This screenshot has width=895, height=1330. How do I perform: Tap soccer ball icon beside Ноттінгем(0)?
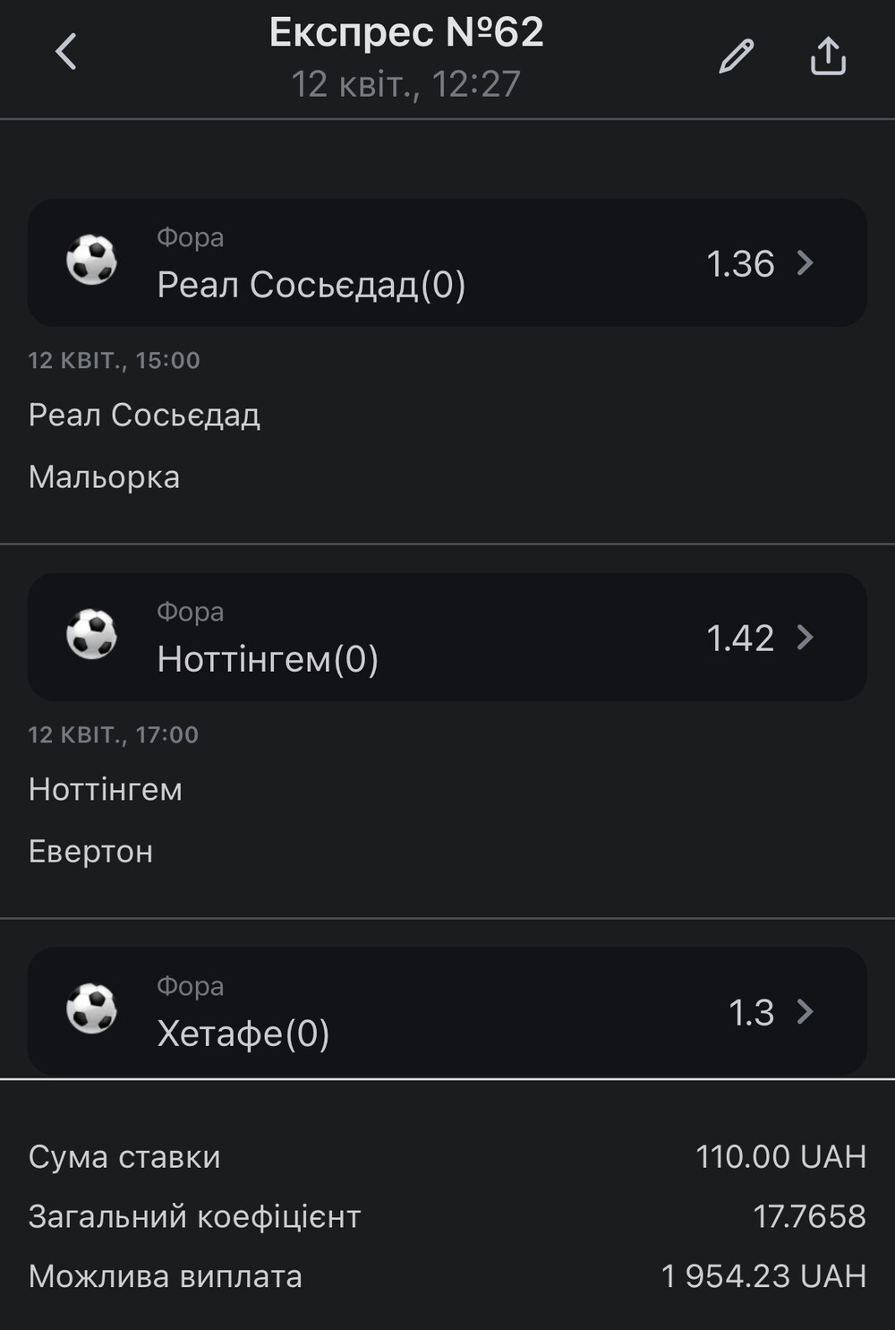click(92, 635)
